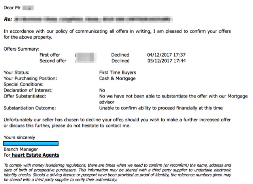253x184 pixels.
Task: Click the date 05/12/2017 17:44
Action: 166,61
